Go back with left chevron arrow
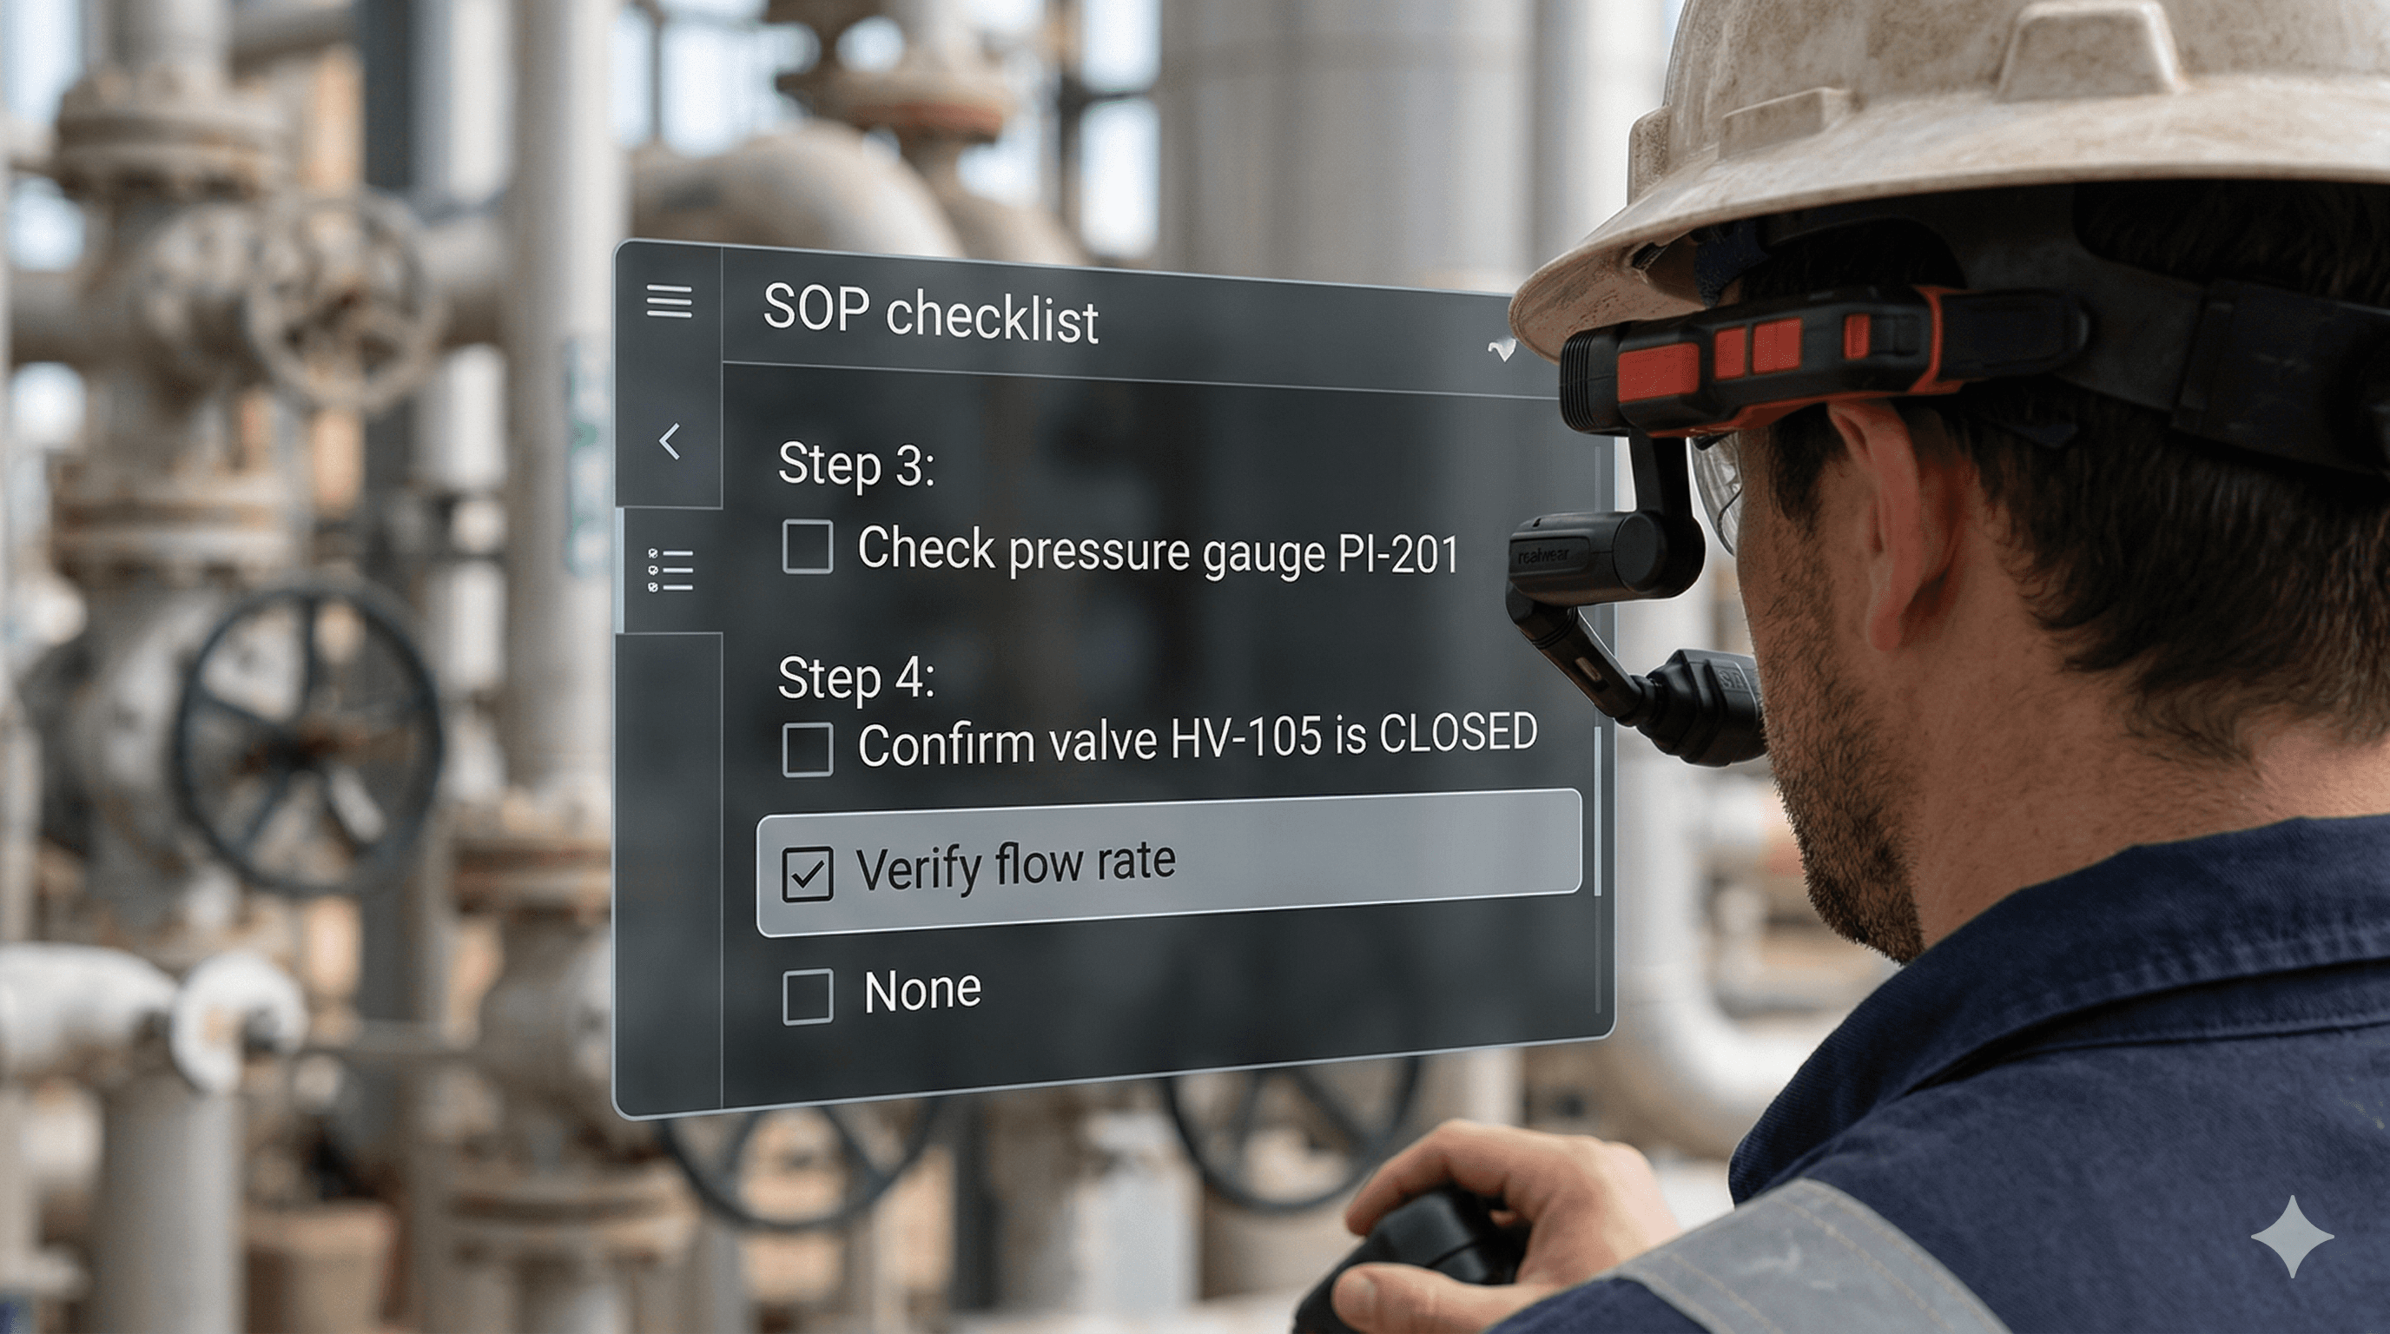The image size is (2390, 1334). click(670, 441)
